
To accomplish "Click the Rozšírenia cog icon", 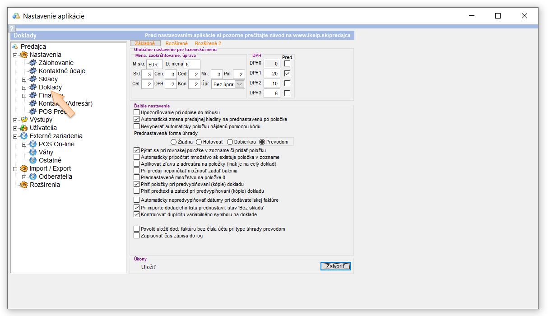I will (x=24, y=185).
